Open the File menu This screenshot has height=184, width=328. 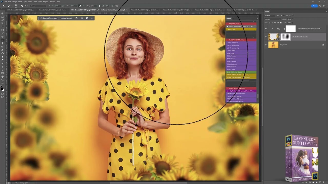pos(6,2)
